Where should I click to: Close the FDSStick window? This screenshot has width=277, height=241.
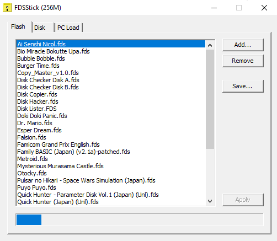(x=264, y=8)
